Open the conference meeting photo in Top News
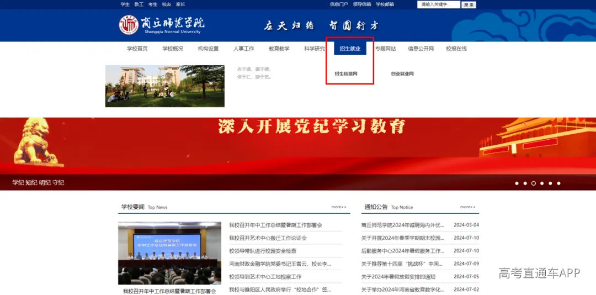 (169, 253)
